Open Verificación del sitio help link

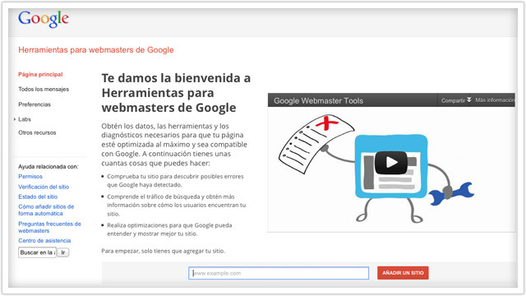point(44,187)
